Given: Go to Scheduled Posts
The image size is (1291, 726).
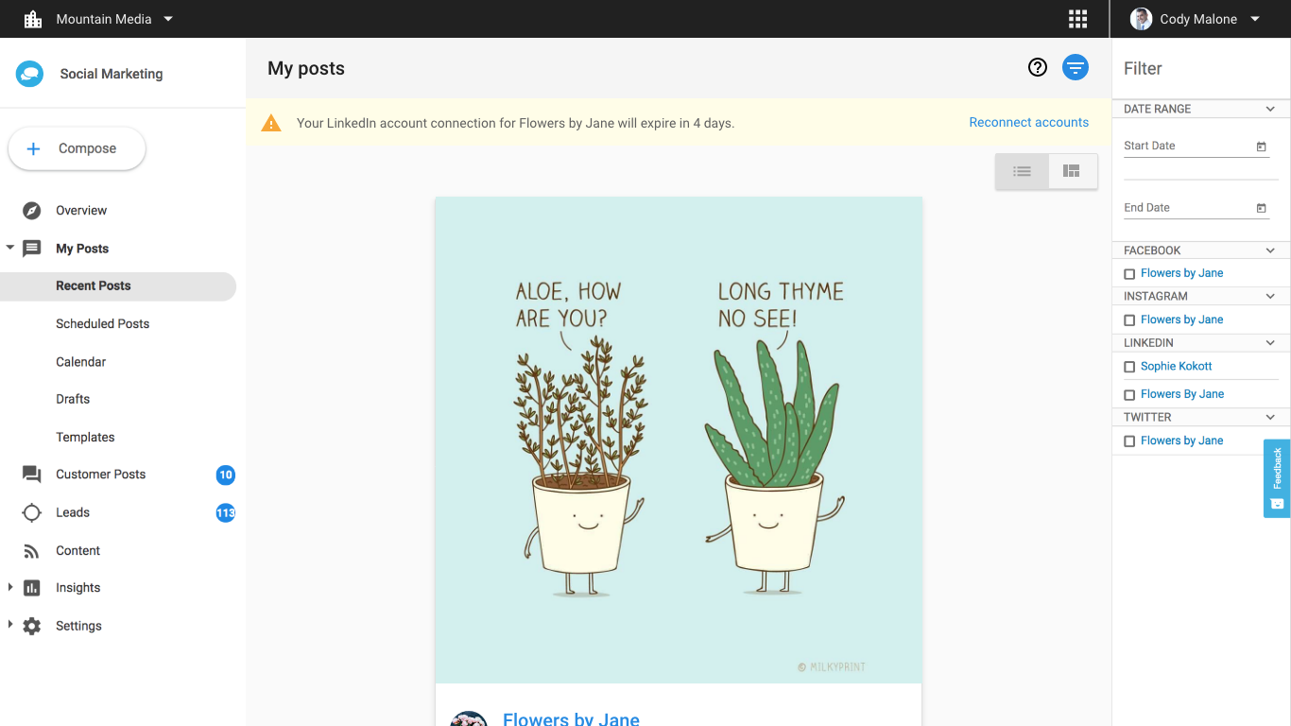Looking at the screenshot, I should coord(102,324).
